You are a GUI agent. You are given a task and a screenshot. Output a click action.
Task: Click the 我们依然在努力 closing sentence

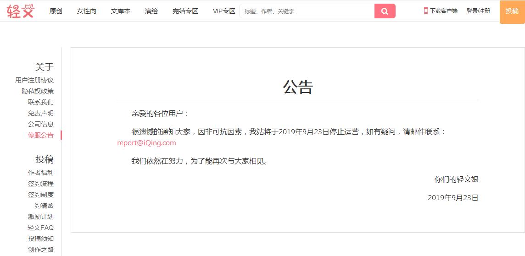(x=200, y=161)
